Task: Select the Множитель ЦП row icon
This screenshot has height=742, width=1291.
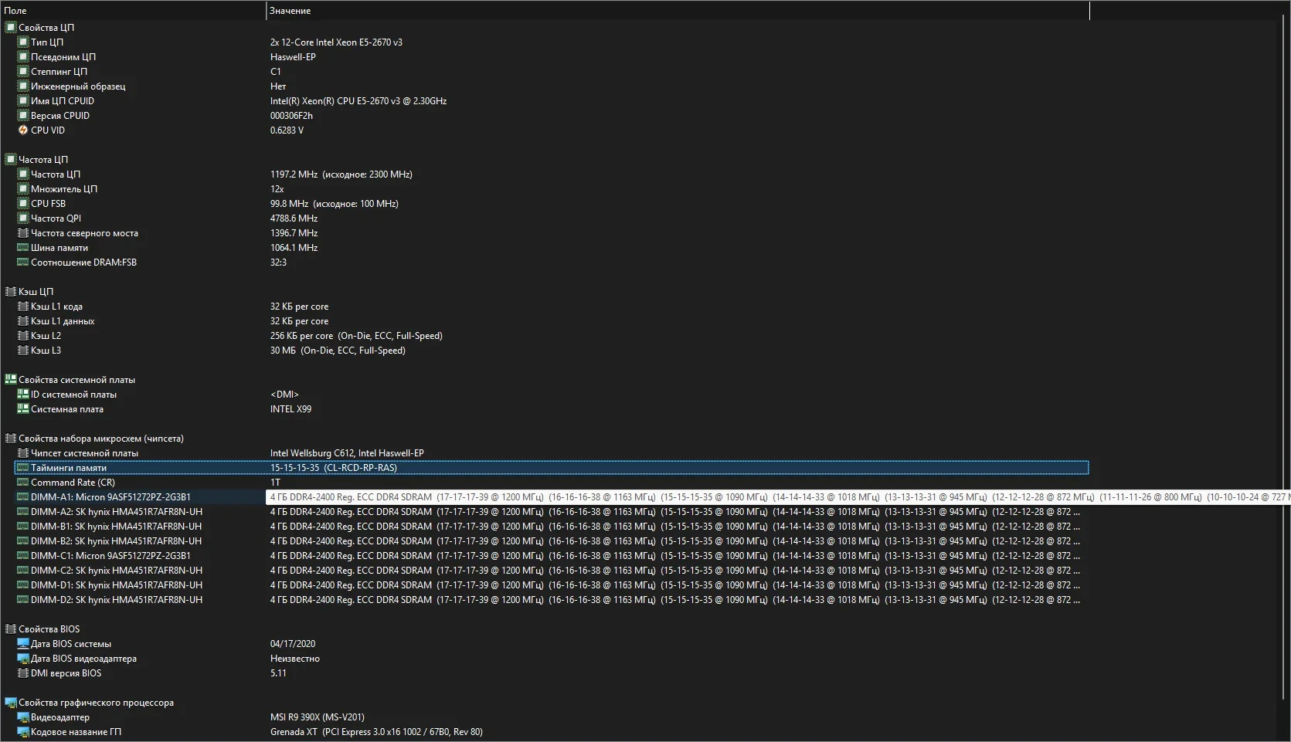Action: [23, 189]
